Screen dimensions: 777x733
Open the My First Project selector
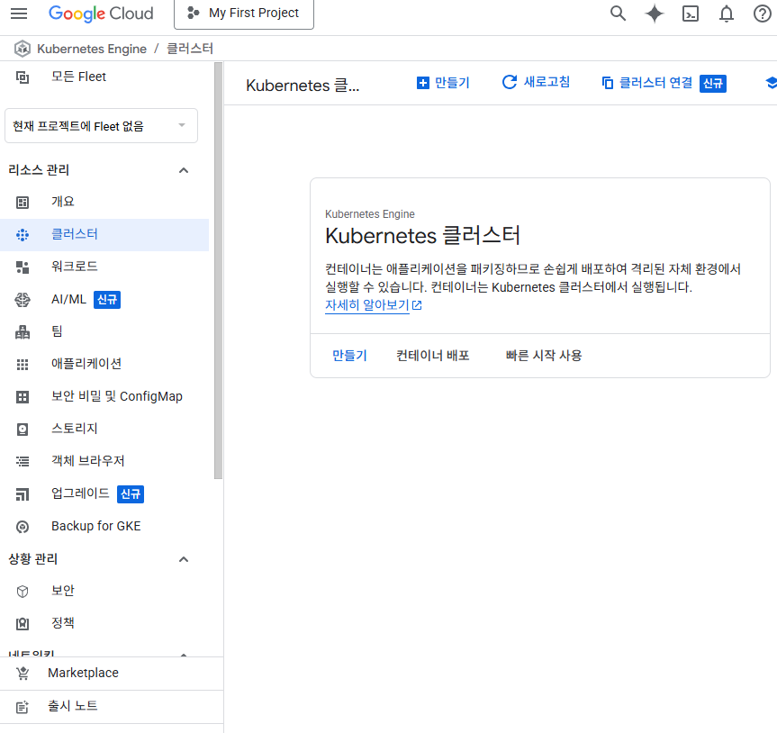point(244,14)
